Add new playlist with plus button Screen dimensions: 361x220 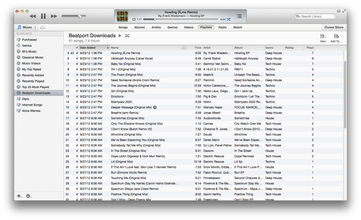click(19, 196)
